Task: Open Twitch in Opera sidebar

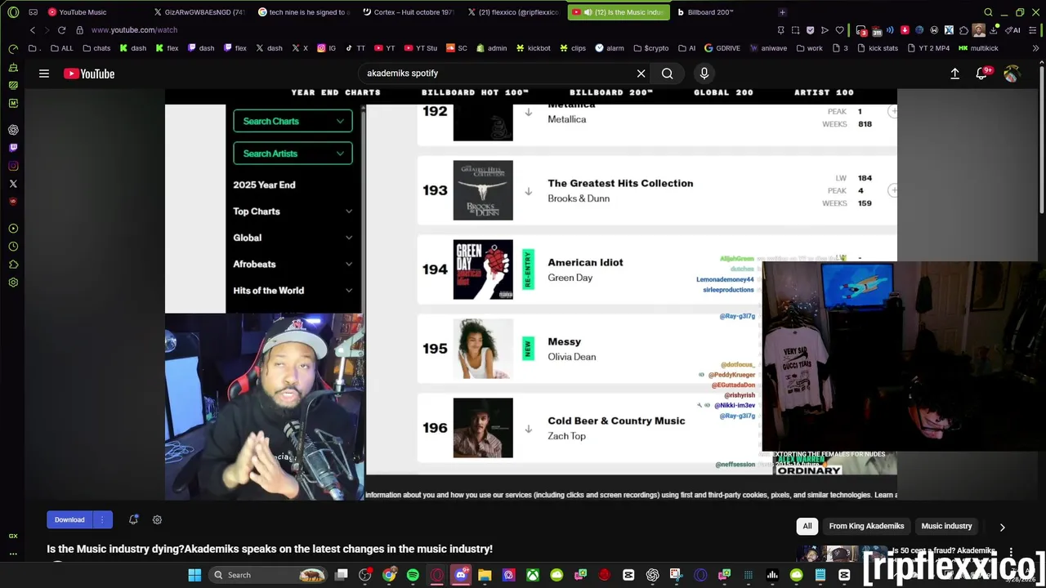Action: pos(13,148)
